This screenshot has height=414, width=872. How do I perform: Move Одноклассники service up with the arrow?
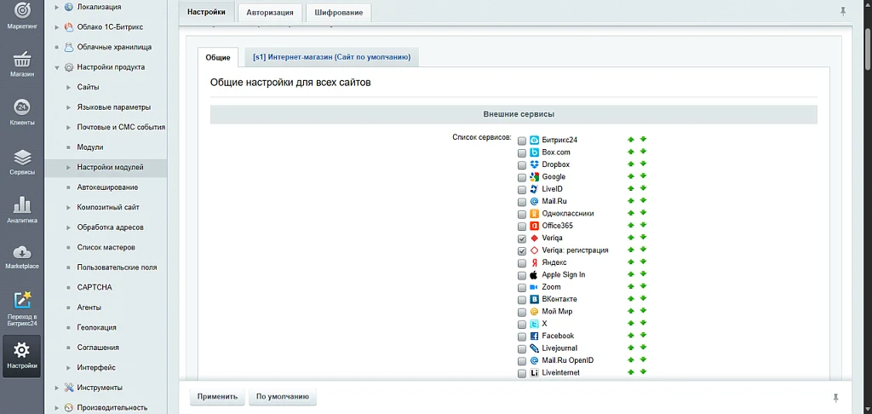631,213
